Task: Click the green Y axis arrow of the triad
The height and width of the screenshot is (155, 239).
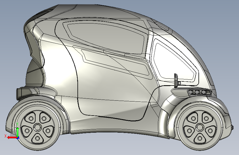Action: (x=18, y=132)
